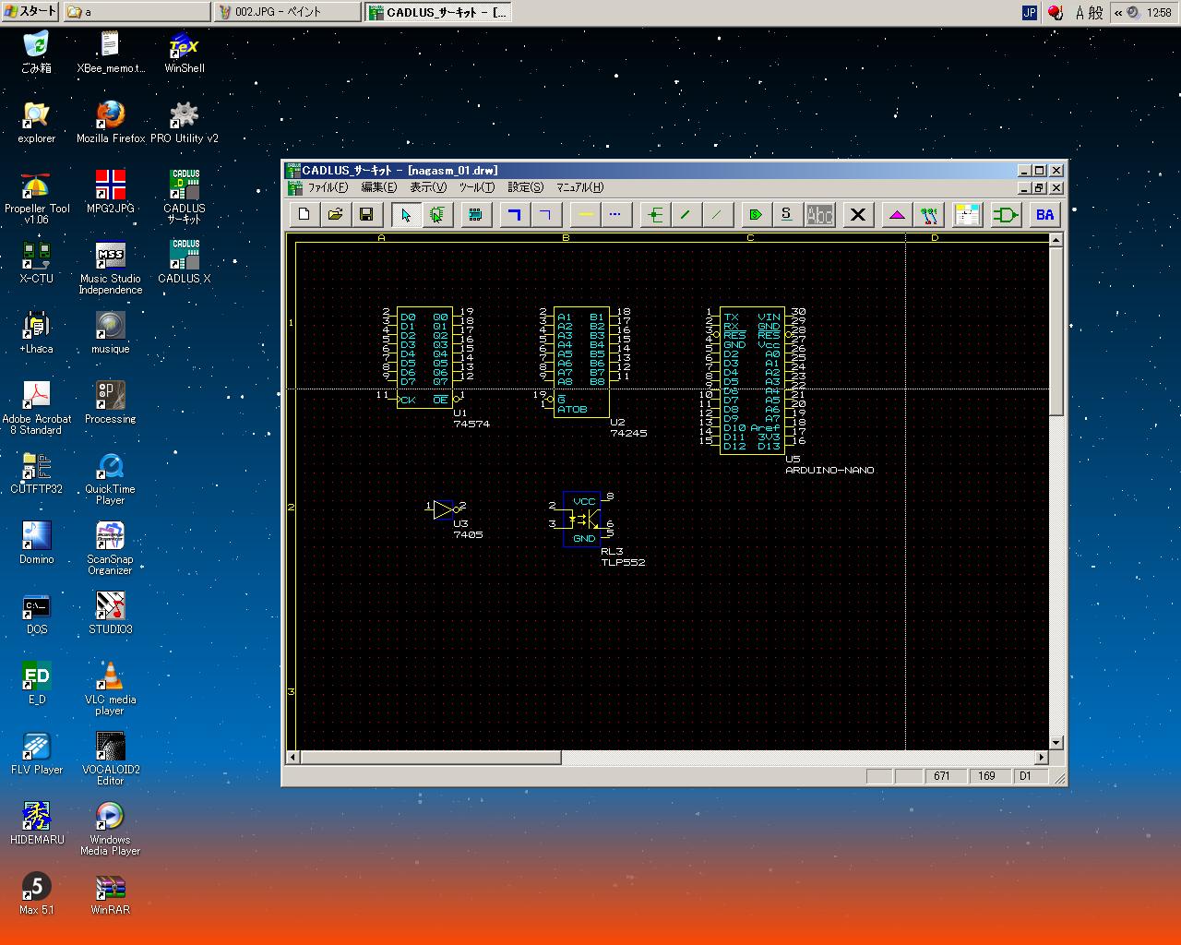Screen dimensions: 1181x945
Task: Save the drawing with floppy disk icon
Action: [366, 215]
